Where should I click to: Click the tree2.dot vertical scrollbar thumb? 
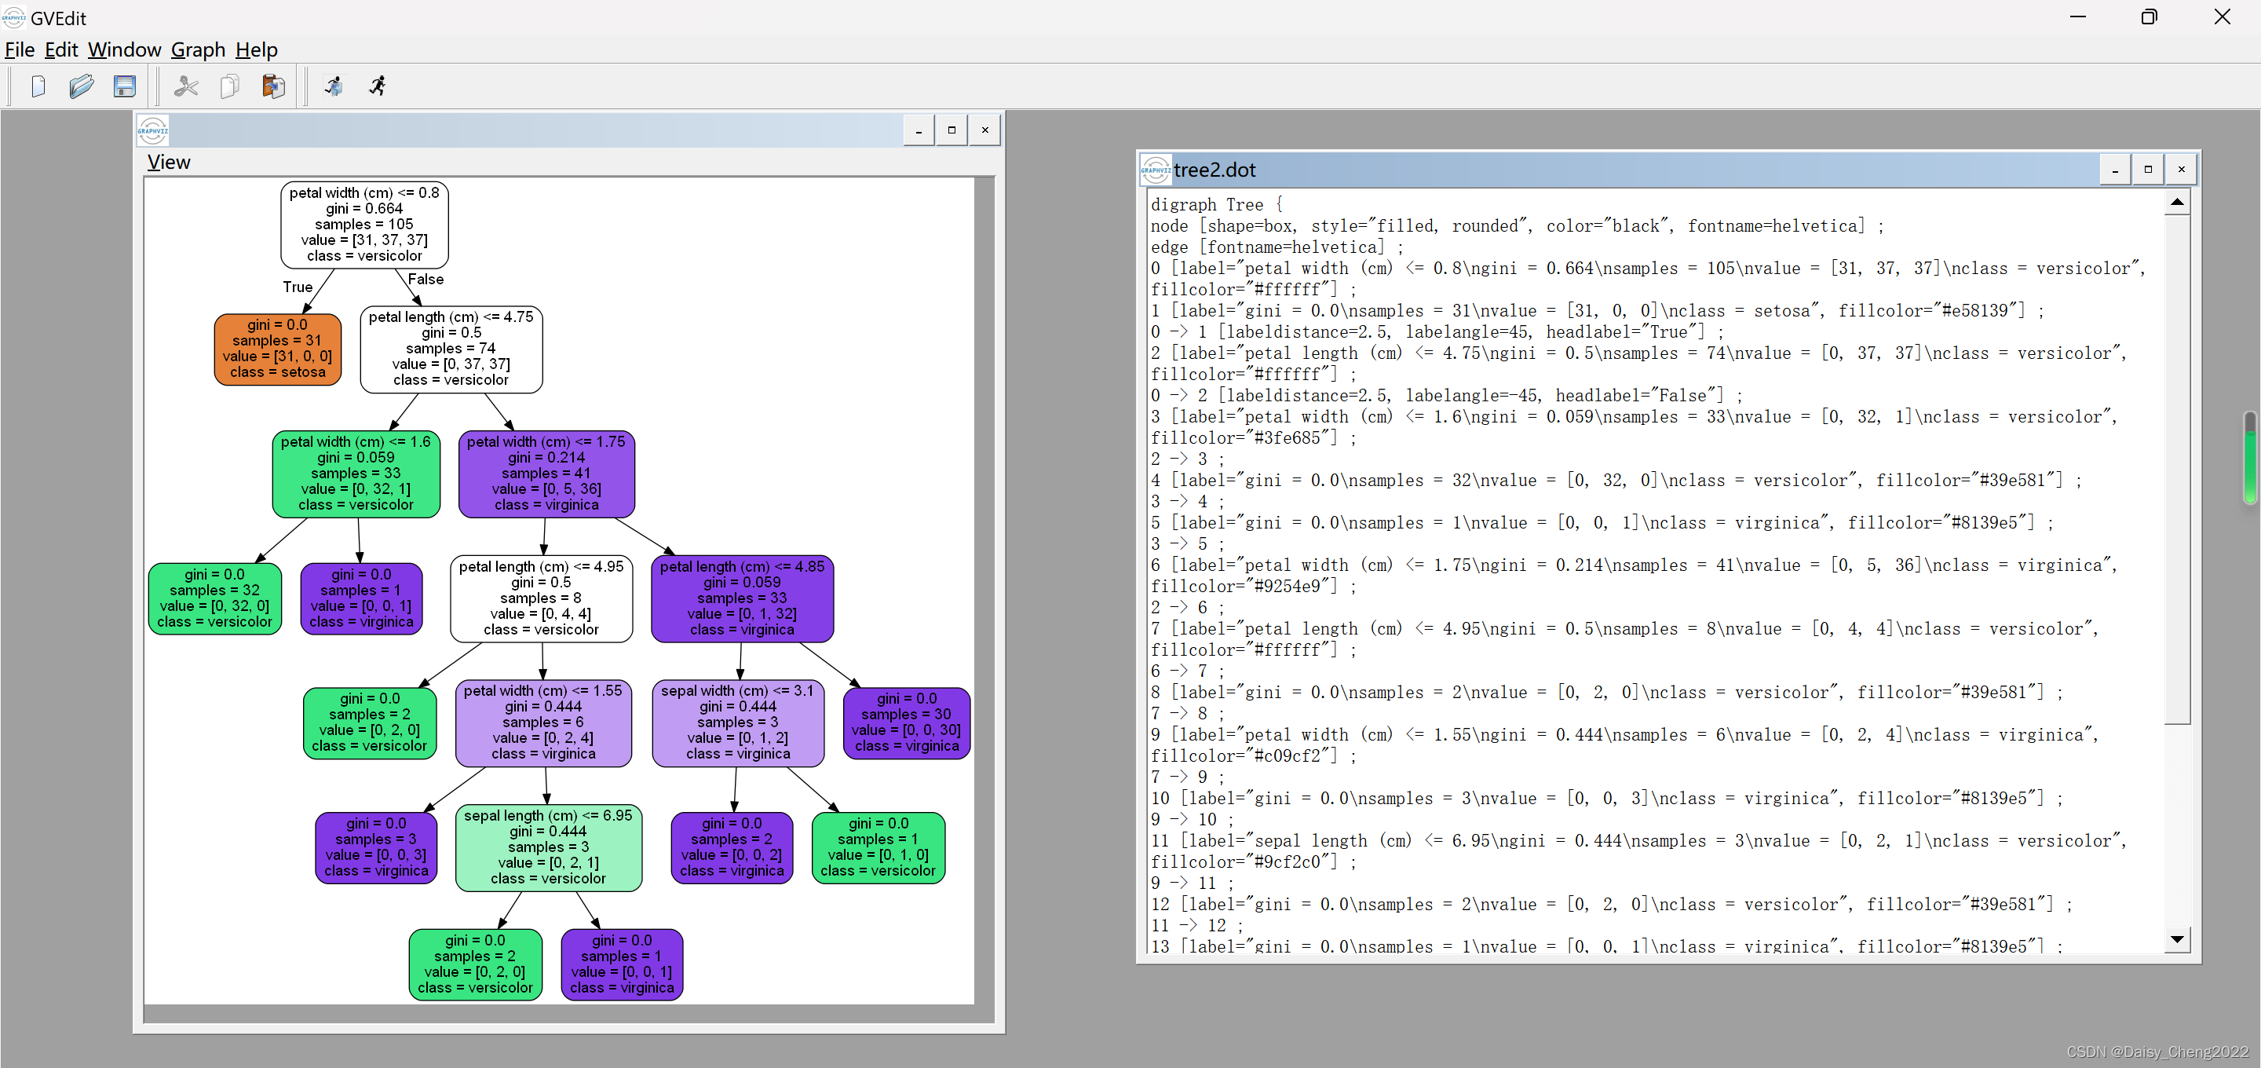click(2177, 469)
